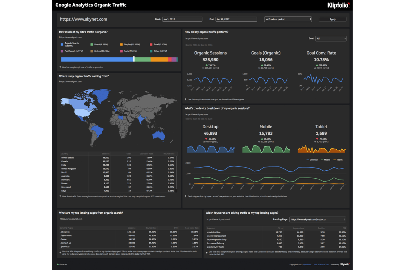This screenshot has height=270, width=405.
Task: Click the Email red legend swatch
Action: (151, 44)
